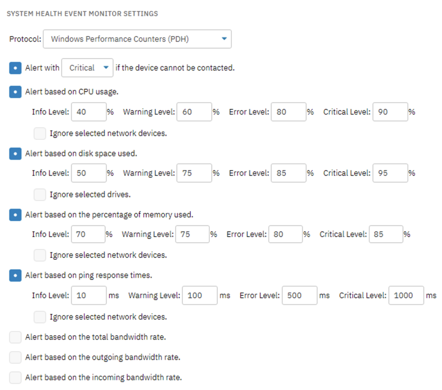Disable alert based on disk space used
The width and height of the screenshot is (442, 390).
(x=15, y=154)
